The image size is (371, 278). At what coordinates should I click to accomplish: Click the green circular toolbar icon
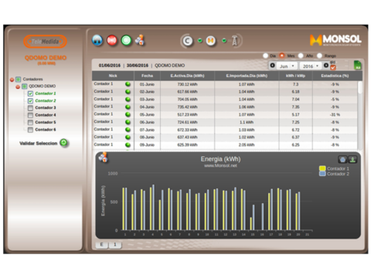126,40
